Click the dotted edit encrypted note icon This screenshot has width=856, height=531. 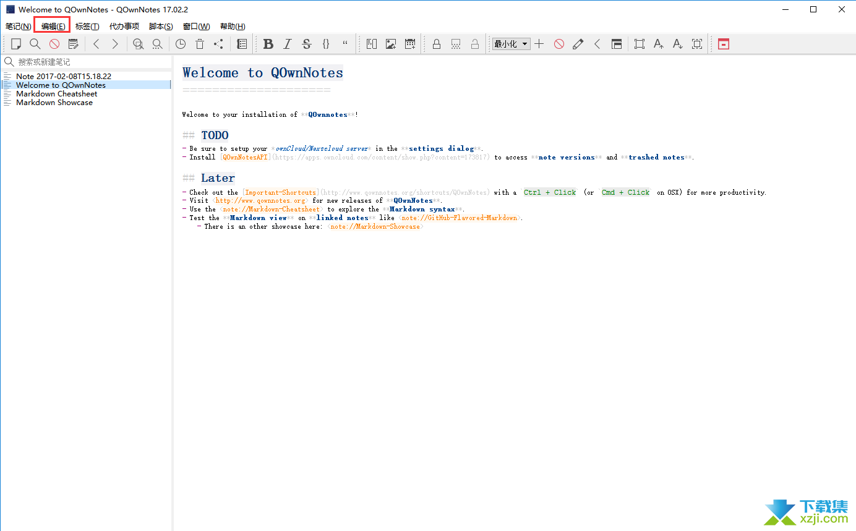pyautogui.click(x=456, y=44)
